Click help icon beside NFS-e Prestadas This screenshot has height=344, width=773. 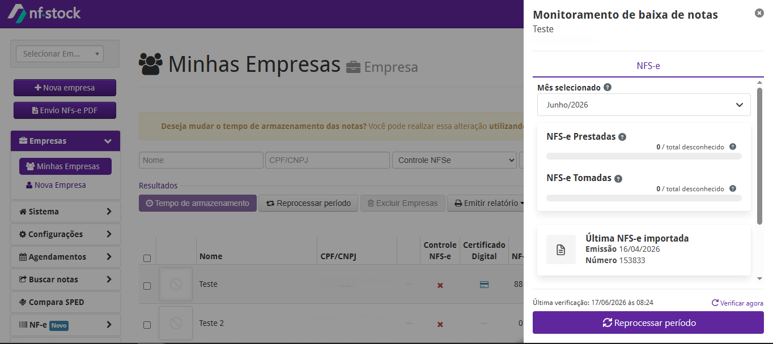tap(622, 137)
